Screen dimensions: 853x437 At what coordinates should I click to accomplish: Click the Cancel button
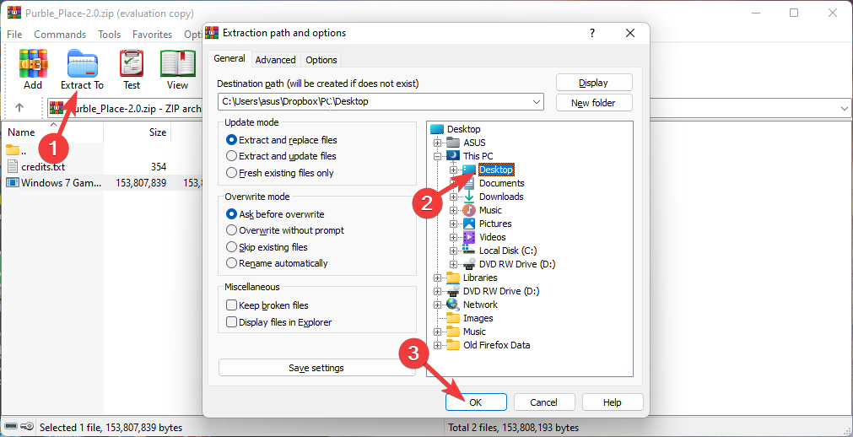point(544,402)
